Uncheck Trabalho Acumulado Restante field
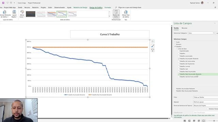 (178, 59)
